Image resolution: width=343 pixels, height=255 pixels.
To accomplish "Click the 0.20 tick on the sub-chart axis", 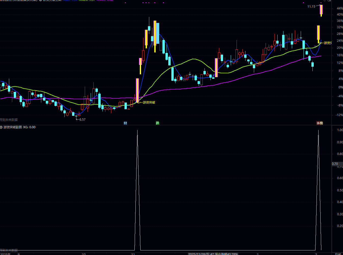I will click(x=340, y=226).
